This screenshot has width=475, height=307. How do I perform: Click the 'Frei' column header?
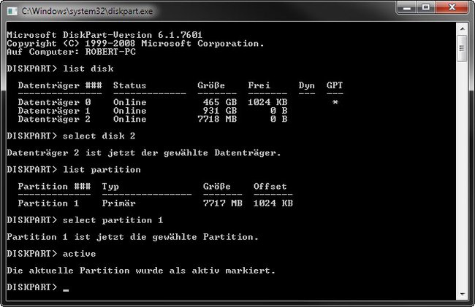[x=259, y=85]
